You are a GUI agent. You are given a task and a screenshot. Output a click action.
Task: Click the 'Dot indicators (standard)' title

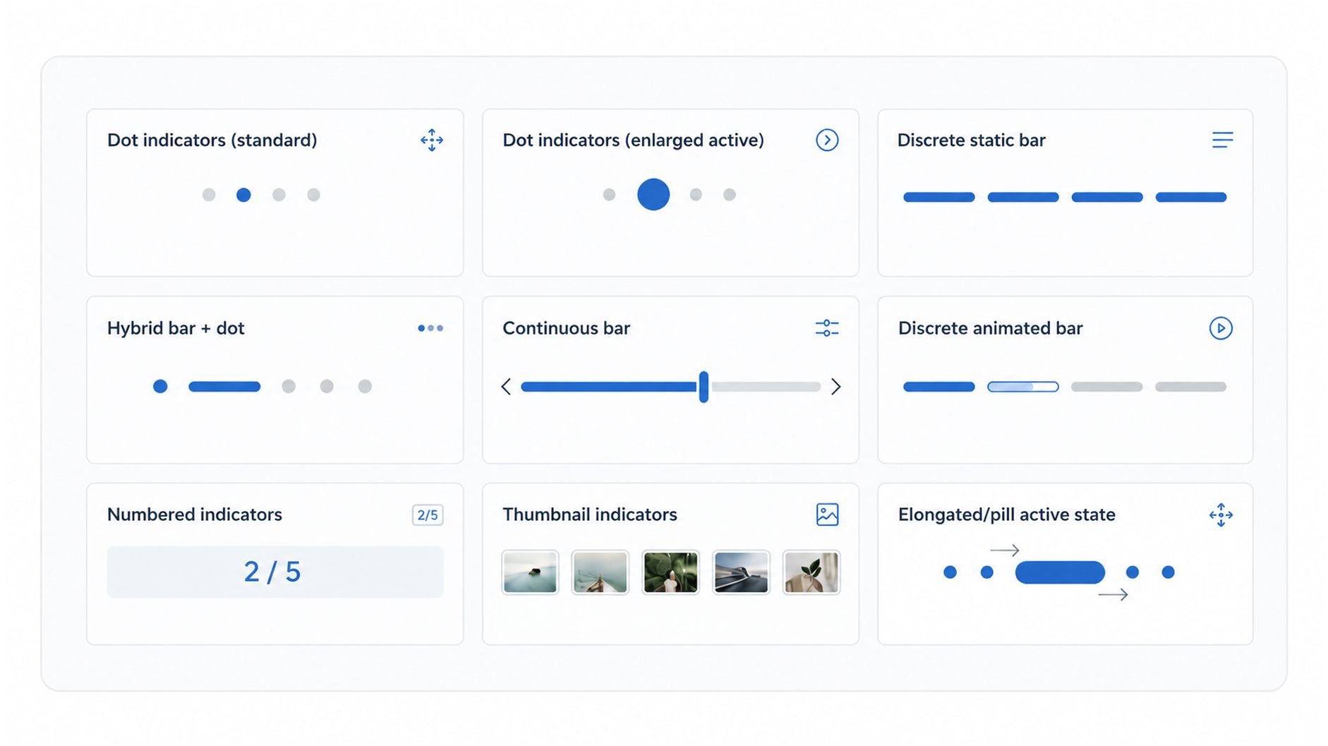pos(212,140)
